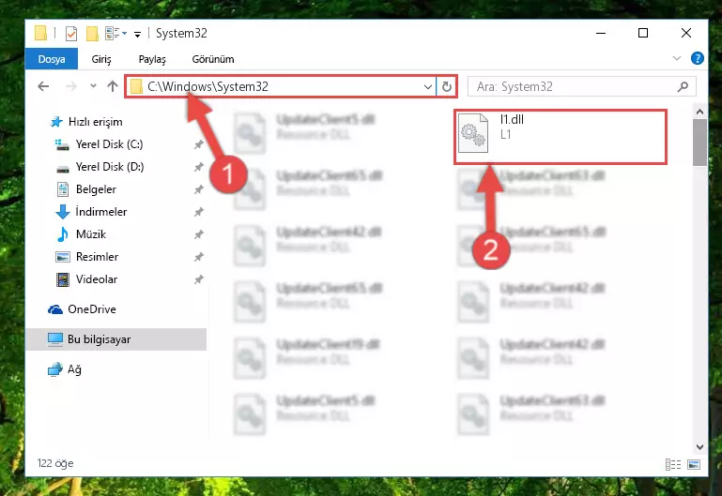This screenshot has height=496, width=722.
Task: Click the New folder quick access icon
Action: [93, 34]
